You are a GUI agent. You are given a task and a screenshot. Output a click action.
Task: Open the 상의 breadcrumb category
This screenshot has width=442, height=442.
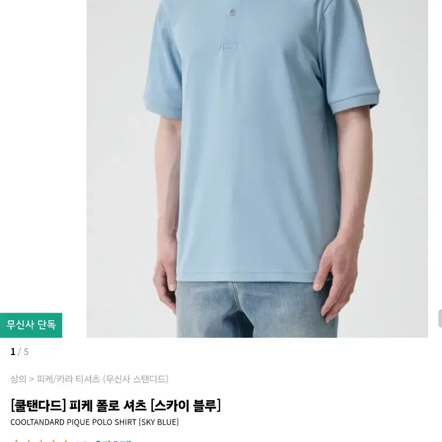point(18,379)
